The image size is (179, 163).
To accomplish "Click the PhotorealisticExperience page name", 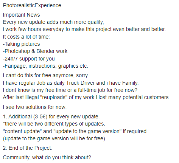I will (32, 6).
